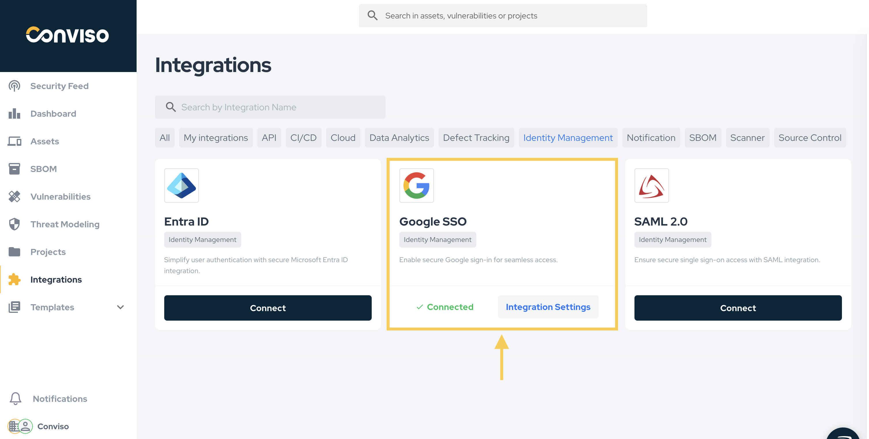The image size is (869, 439).
Task: Select the Identity Management filter tab
Action: coord(568,138)
